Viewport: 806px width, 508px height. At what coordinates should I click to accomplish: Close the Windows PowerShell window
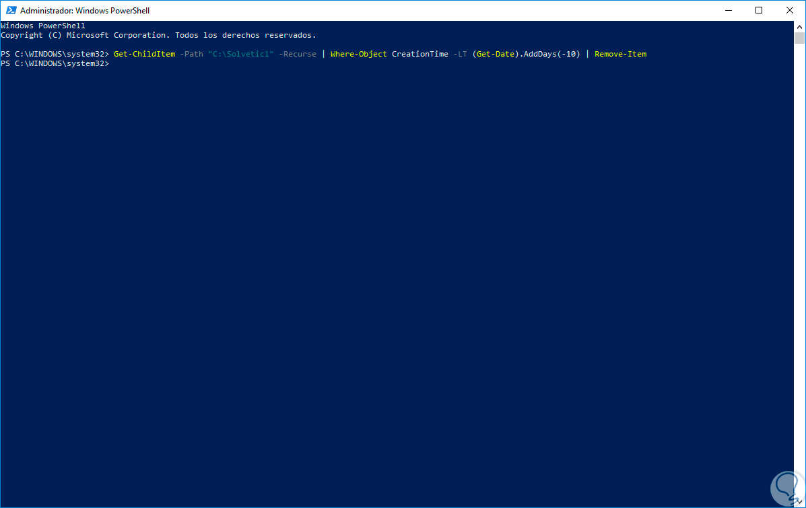tap(790, 10)
